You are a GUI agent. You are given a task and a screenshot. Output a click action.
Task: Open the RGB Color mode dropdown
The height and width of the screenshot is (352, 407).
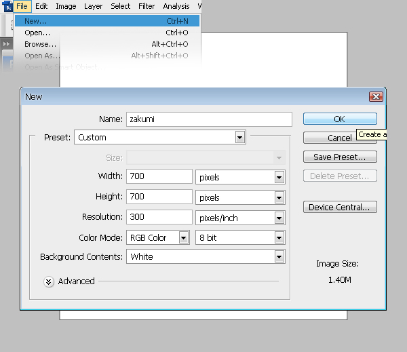pyautogui.click(x=183, y=238)
